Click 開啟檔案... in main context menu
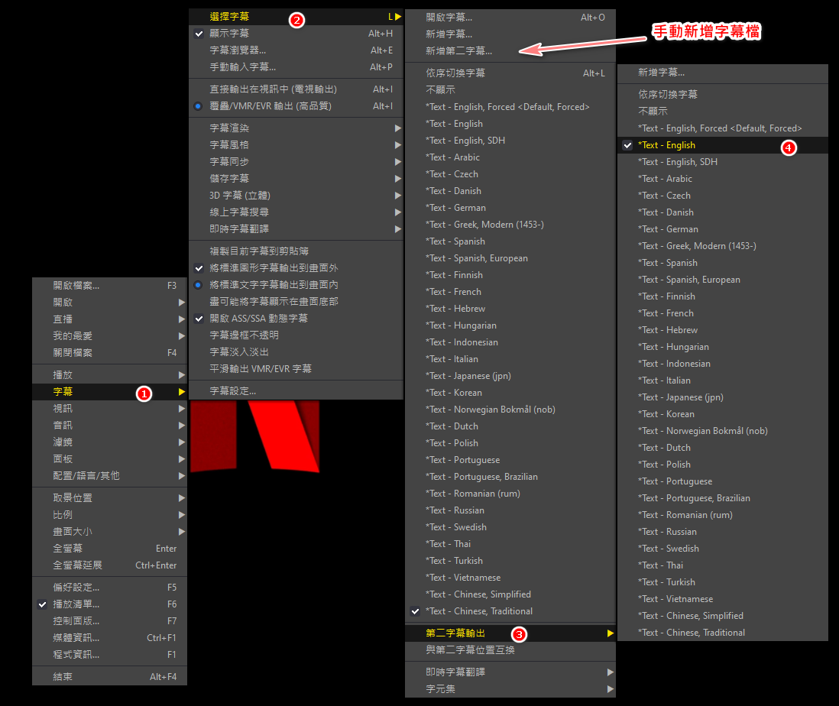This screenshot has height=706, width=839. coord(76,286)
